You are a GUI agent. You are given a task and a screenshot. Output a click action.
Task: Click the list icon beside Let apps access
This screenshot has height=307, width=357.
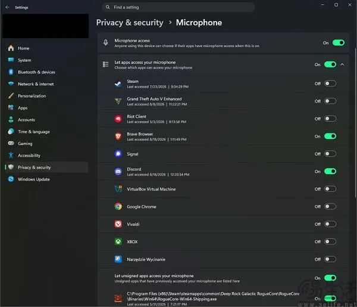click(x=106, y=64)
